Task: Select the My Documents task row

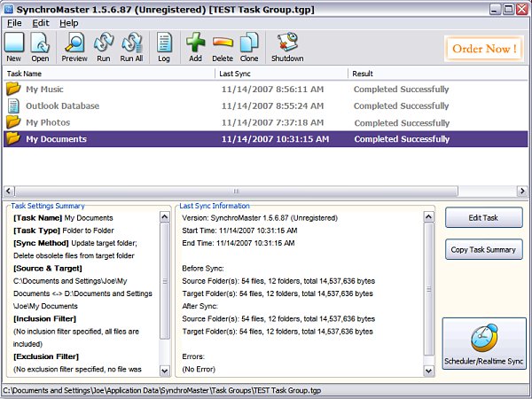Action: (266, 139)
